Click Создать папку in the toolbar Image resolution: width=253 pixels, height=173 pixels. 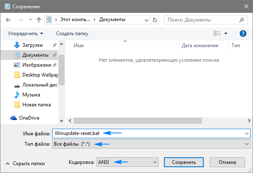[x=72, y=34]
